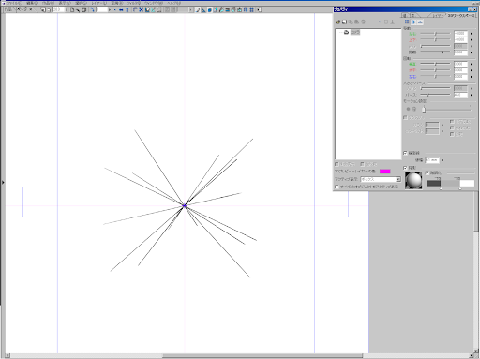Screen dimensions: 480x359
Task: Click the left-edge panel expand arrow
Action: pyautogui.click(x=3, y=182)
